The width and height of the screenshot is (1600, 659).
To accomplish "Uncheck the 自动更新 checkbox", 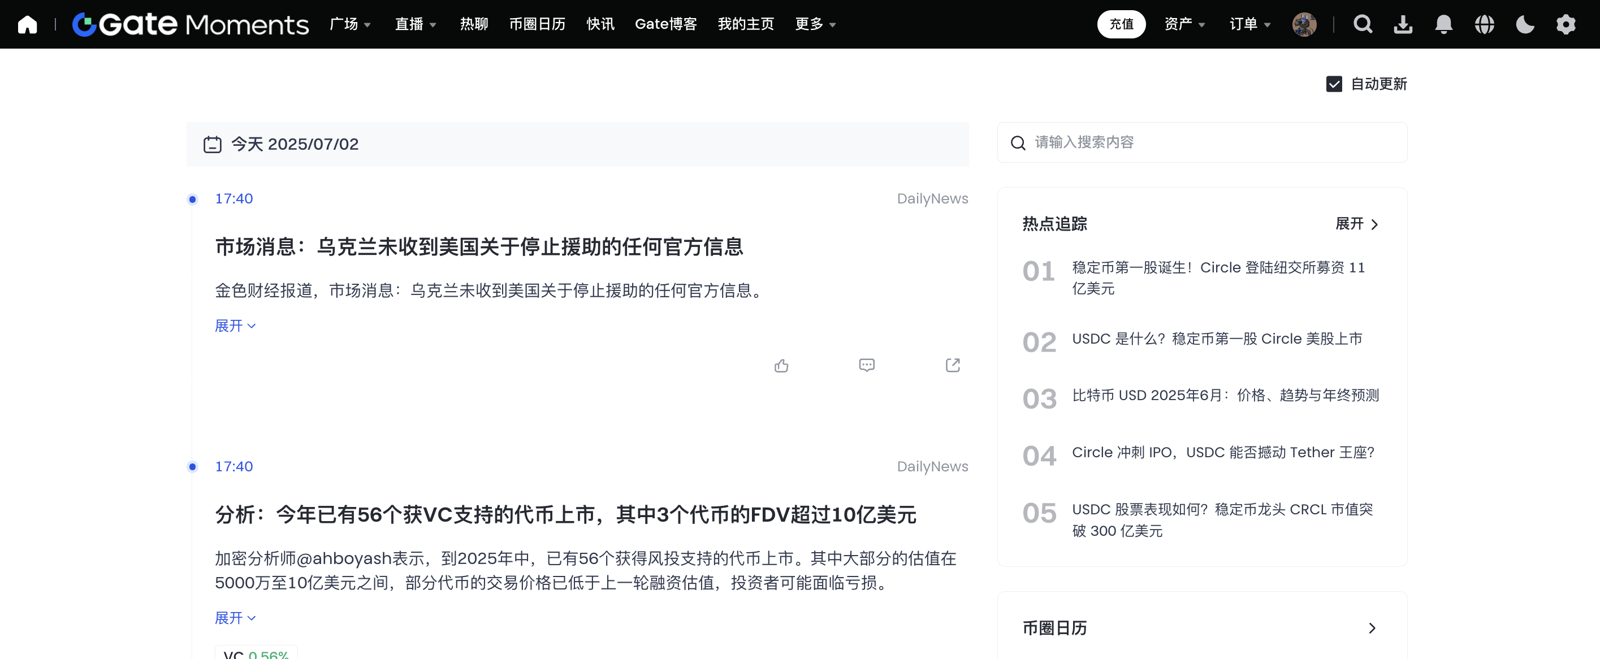I will pos(1334,84).
